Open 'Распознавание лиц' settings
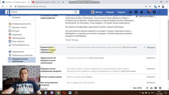Screen dimensions: 169x95 21,45
